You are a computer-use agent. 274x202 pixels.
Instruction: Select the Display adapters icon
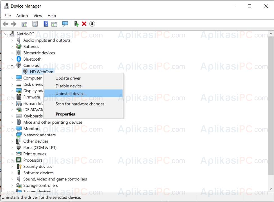19,91
